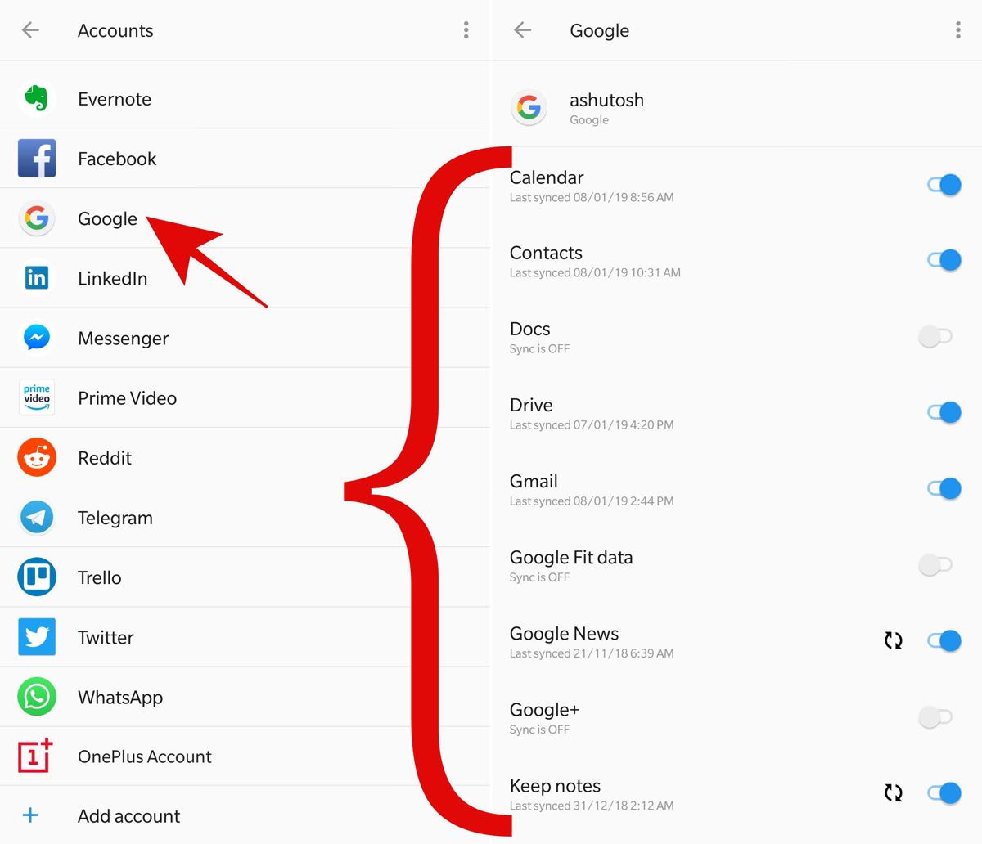Viewport: 982px width, 844px height.
Task: Open the Reddit alien icon
Action: coord(37,457)
